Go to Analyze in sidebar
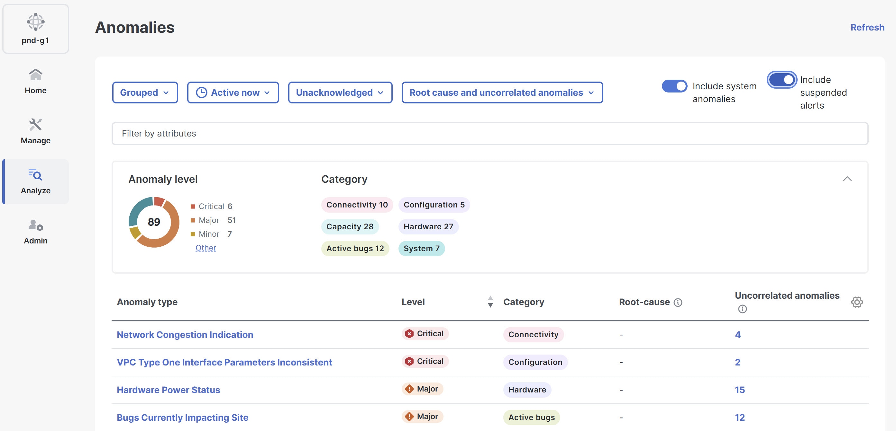 35,182
